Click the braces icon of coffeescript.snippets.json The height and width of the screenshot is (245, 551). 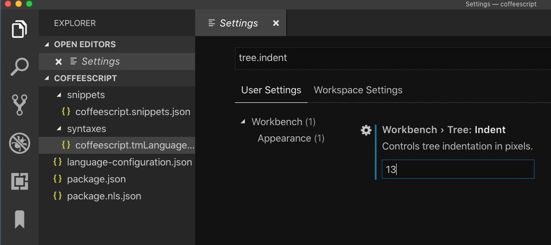pyautogui.click(x=66, y=111)
